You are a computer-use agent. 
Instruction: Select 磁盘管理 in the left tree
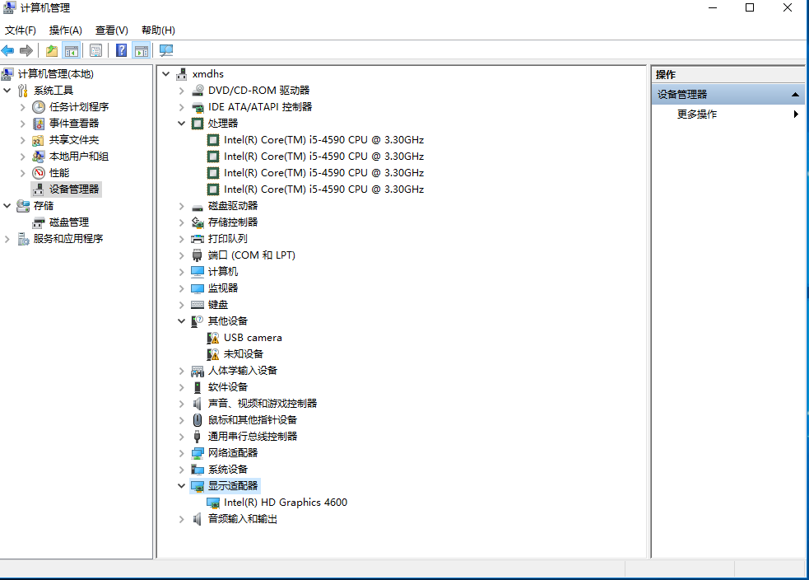coord(68,222)
